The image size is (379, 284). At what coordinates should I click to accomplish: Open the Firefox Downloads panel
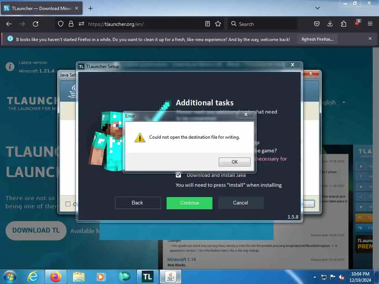(330, 24)
